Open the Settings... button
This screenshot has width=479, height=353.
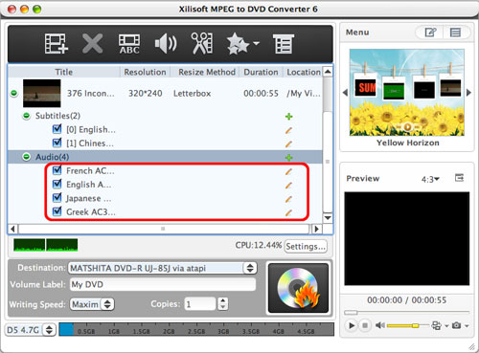(306, 246)
